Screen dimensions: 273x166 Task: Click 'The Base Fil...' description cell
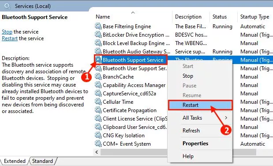point(191,26)
